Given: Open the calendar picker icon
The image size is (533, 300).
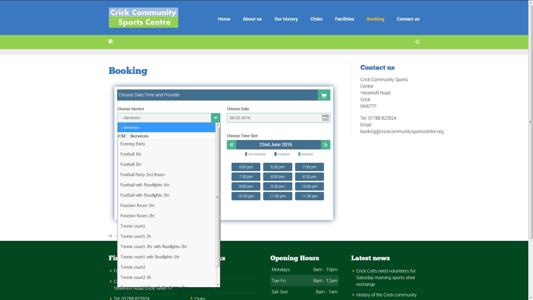Looking at the screenshot, I should (325, 118).
